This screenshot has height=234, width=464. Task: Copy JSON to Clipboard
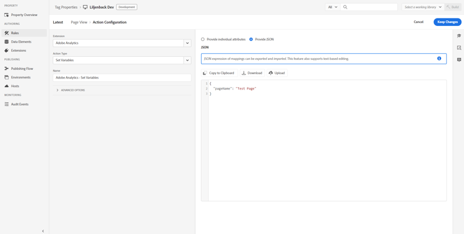click(219, 73)
